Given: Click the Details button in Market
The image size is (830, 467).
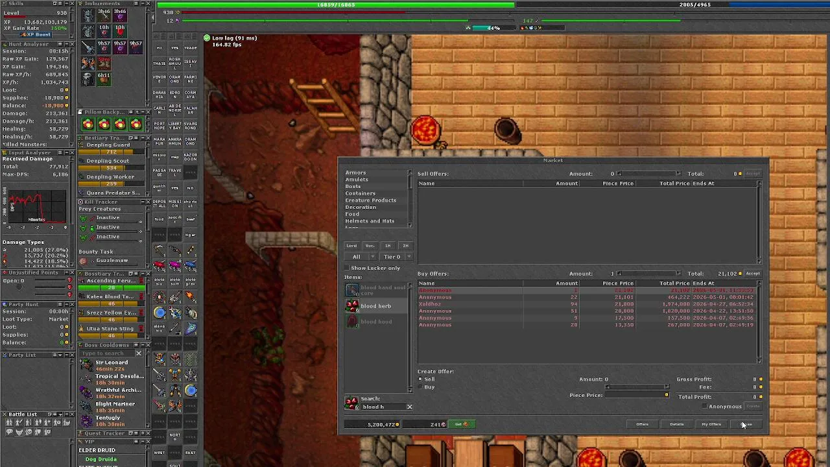Looking at the screenshot, I should pyautogui.click(x=676, y=424).
